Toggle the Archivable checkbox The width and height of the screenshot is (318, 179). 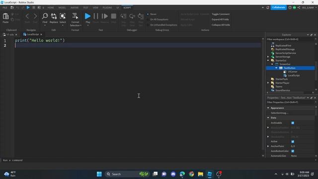[293, 123]
